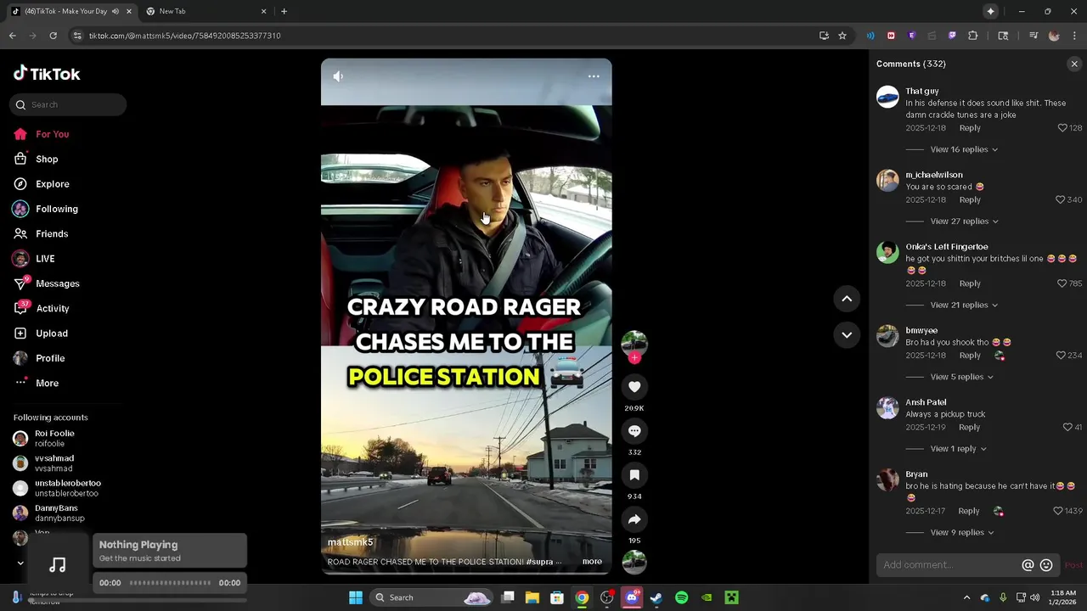This screenshot has height=611, width=1087.
Task: Open the LIVE page
Action: click(45, 259)
